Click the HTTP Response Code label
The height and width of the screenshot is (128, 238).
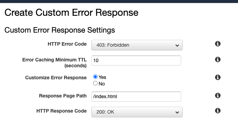(62, 111)
